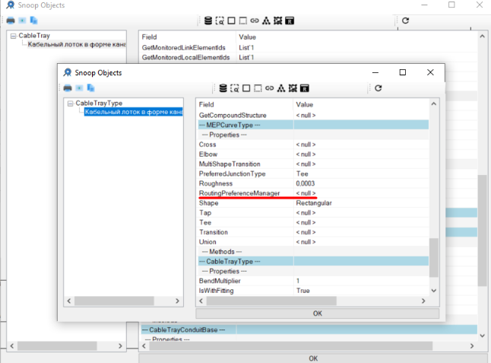Image resolution: width=491 pixels, height=363 pixels.
Task: Click OK in front Snoop Objects window
Action: pyautogui.click(x=317, y=314)
